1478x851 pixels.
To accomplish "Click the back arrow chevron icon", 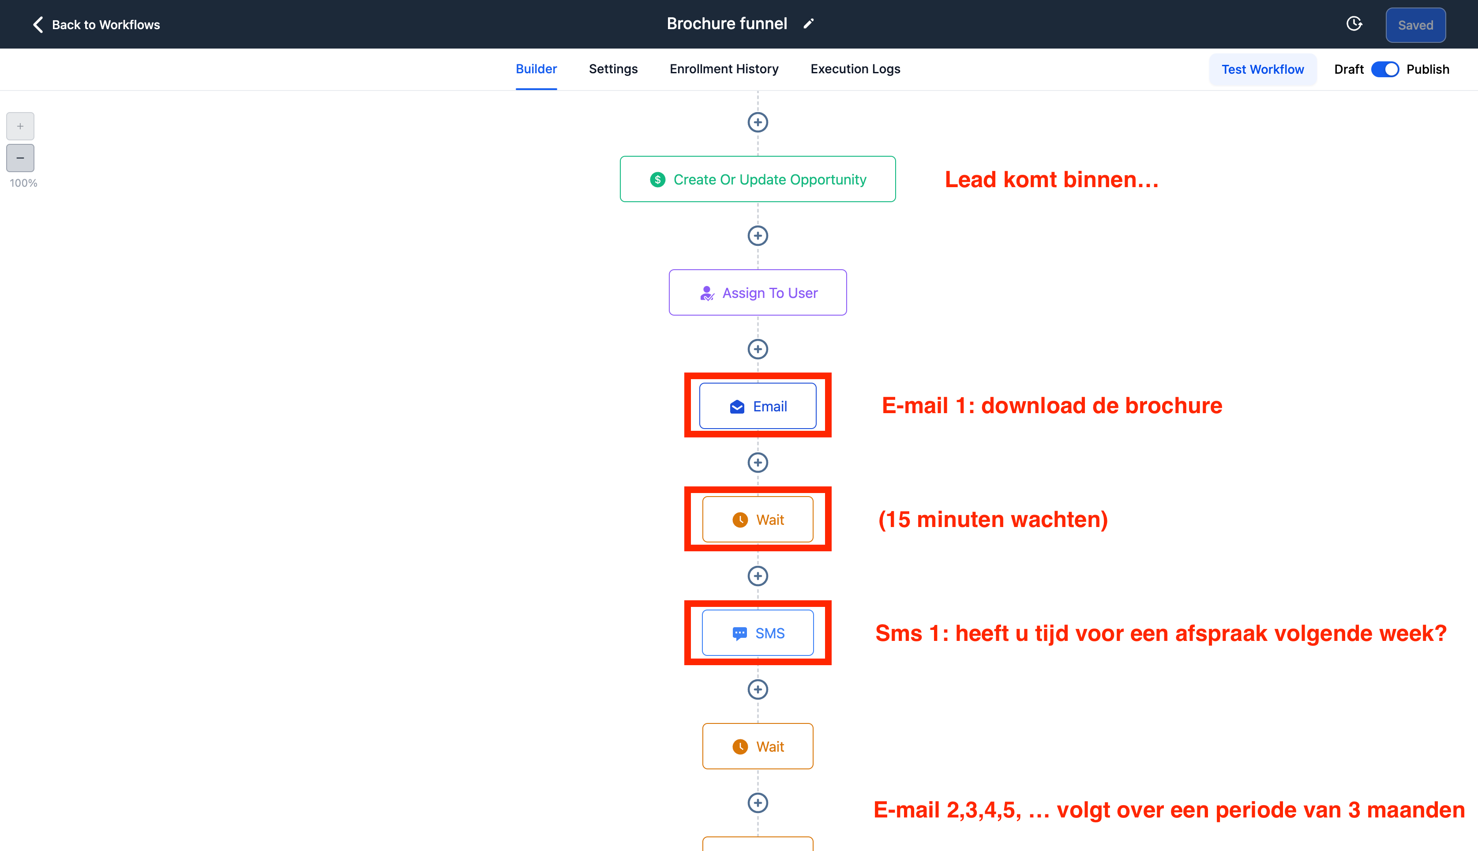I will pos(38,25).
